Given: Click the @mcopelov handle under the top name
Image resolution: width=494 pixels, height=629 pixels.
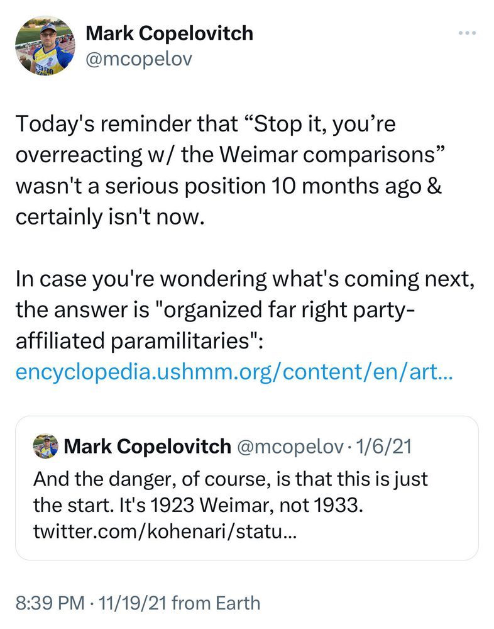Looking at the screenshot, I should [x=138, y=58].
